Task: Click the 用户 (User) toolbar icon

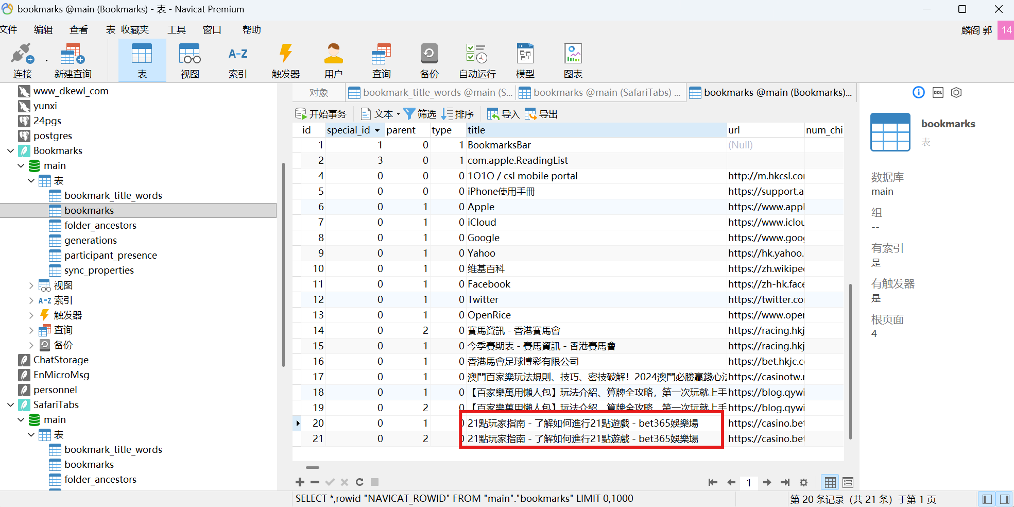Action: tap(333, 60)
